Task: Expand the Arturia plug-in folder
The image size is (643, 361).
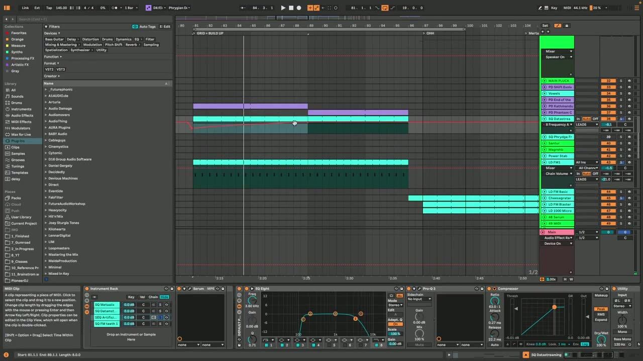Action: click(46, 102)
